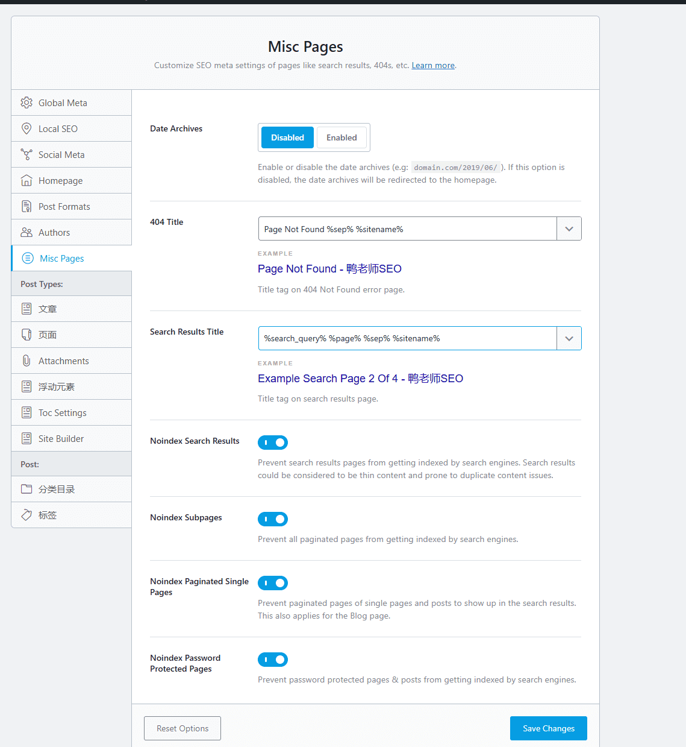Click the Toc Settings icon
The width and height of the screenshot is (686, 747).
tap(27, 412)
